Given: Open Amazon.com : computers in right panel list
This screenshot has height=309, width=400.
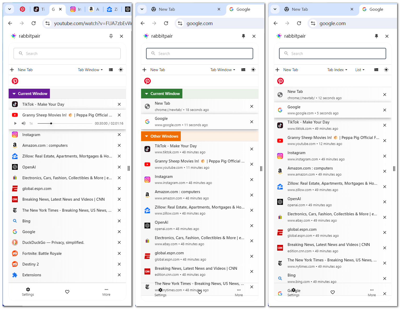Looking at the screenshot, I should click(x=333, y=171).
